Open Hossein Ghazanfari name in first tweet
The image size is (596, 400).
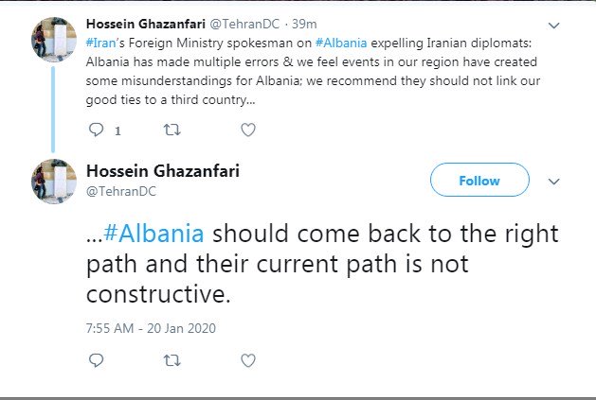tap(143, 23)
